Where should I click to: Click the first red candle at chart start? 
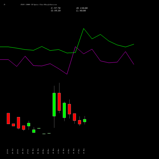(x=8, y=118)
